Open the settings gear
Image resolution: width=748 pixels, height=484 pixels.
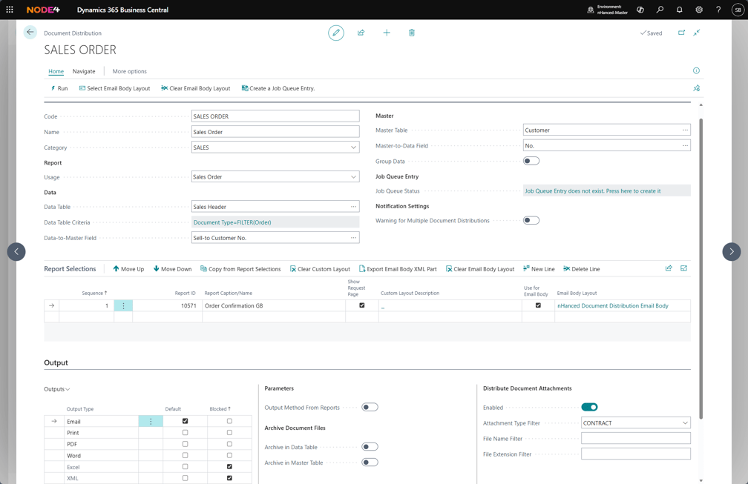click(x=699, y=10)
